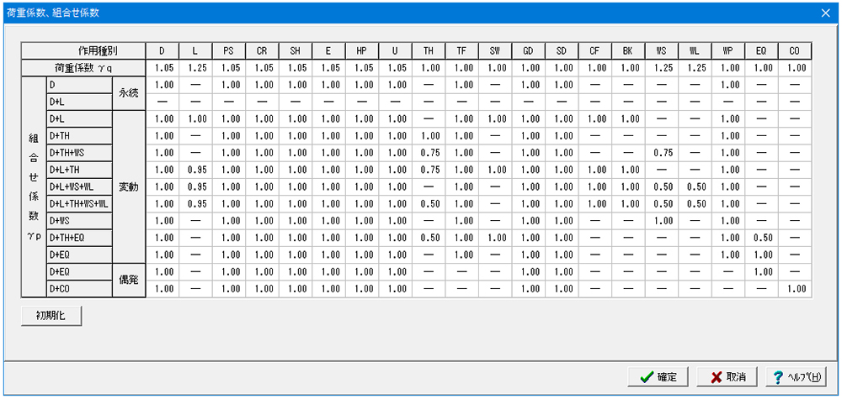Click the TH cell in the D+L+TH+WS+WL row
The height and width of the screenshot is (399, 842).
(429, 204)
